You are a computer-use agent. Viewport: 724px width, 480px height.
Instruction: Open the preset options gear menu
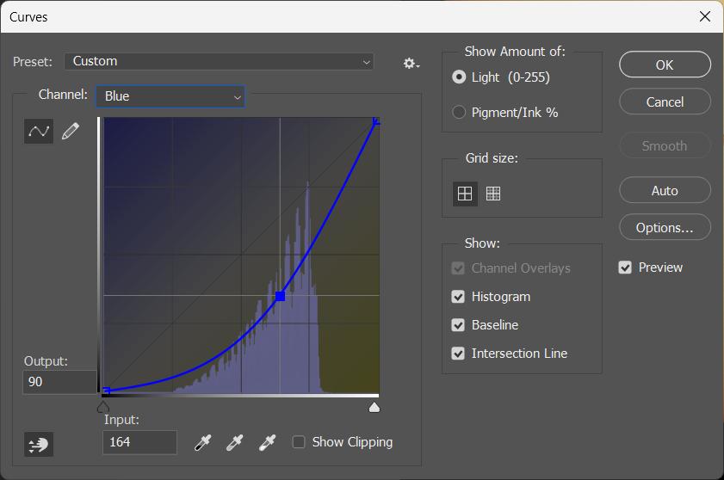click(x=412, y=63)
